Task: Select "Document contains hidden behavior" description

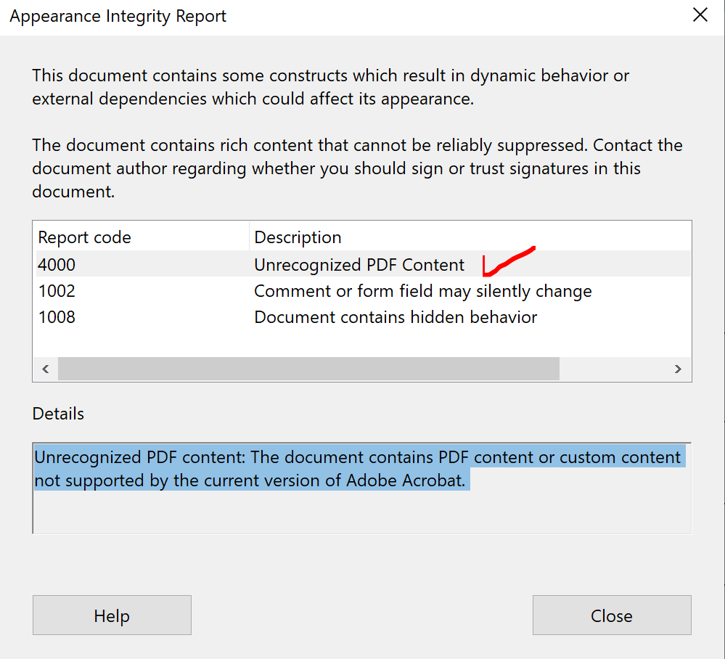Action: (396, 317)
